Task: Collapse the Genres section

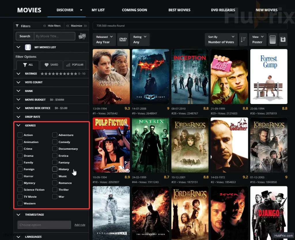Action: 18,125
